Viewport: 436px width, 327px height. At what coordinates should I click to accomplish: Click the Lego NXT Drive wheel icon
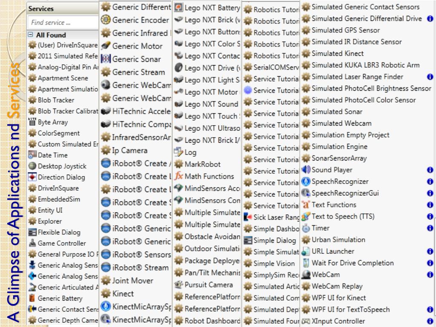[x=178, y=68]
